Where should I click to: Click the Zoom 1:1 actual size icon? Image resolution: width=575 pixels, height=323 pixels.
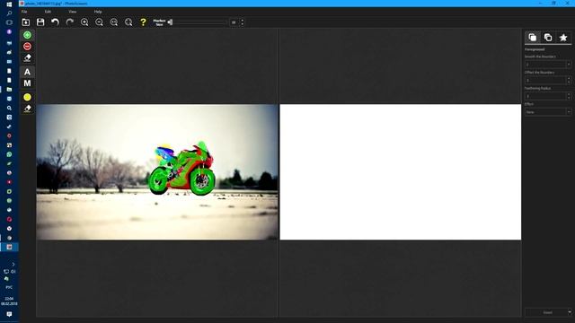[x=114, y=22]
